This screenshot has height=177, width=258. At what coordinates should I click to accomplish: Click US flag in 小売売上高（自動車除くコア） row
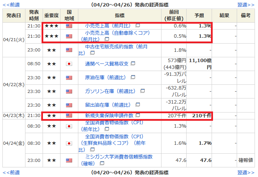pos(69,36)
